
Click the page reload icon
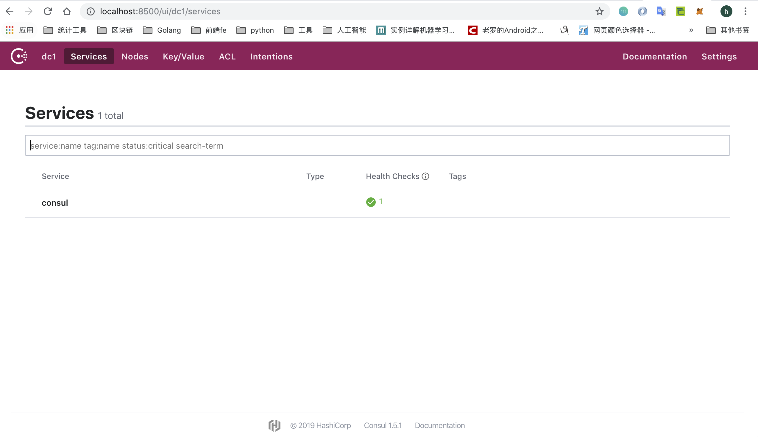pyautogui.click(x=48, y=11)
